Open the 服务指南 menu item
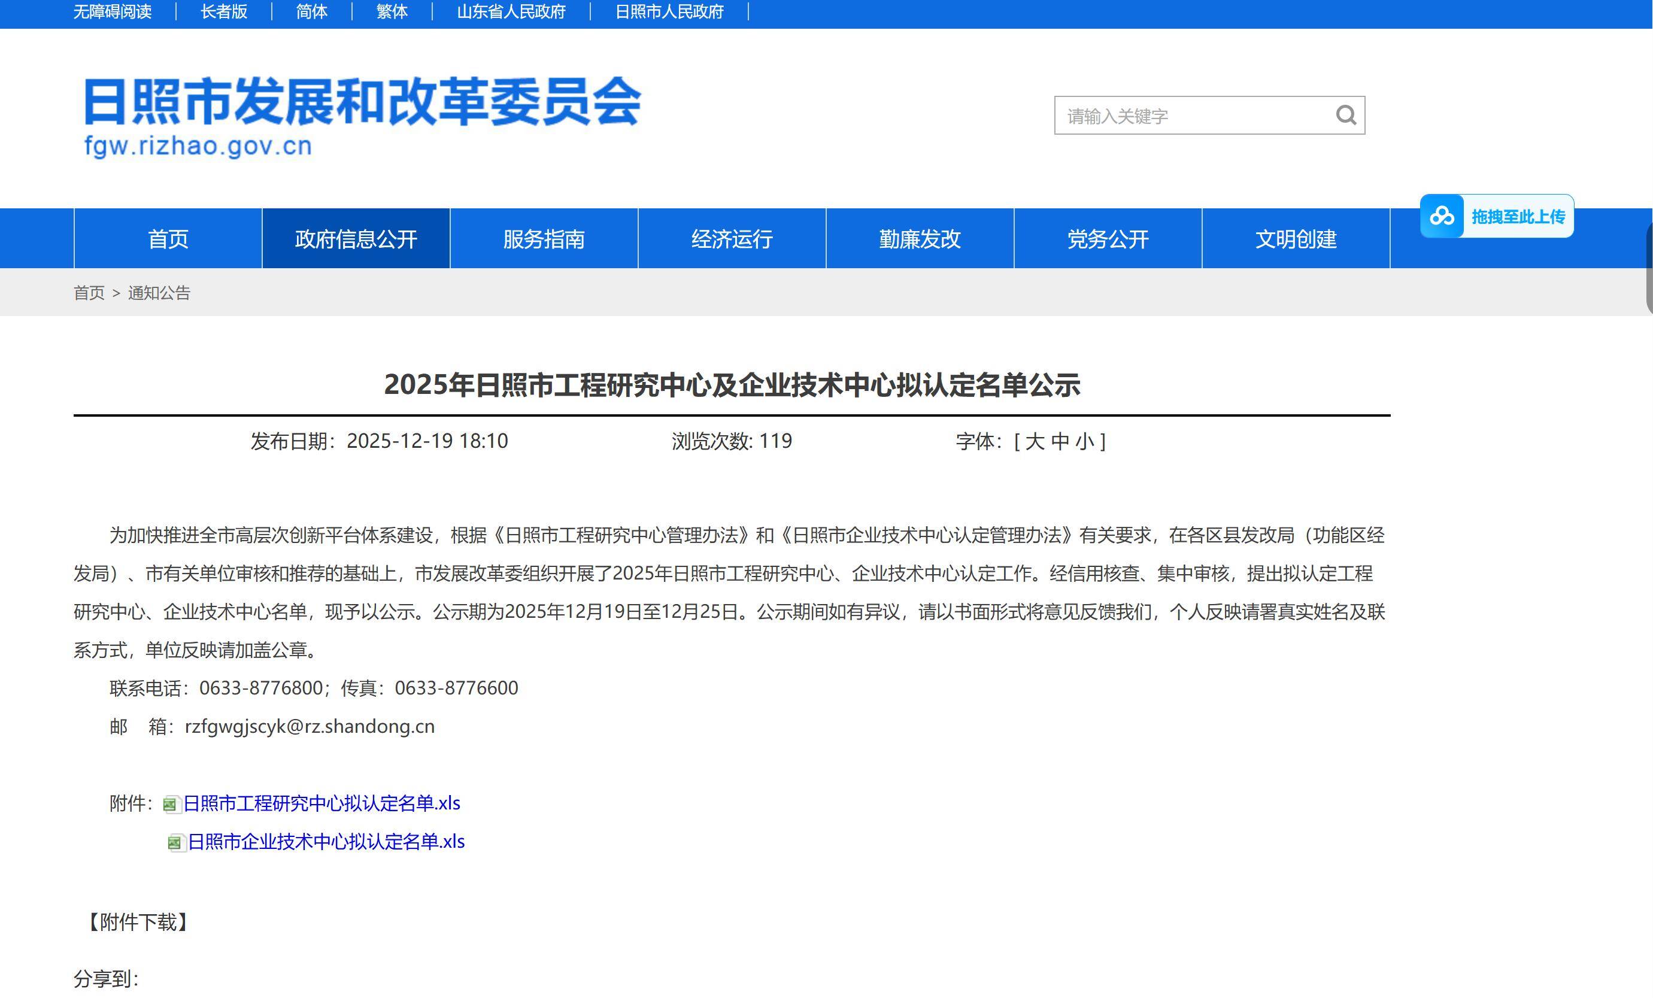Screen dimensions: 1653x998 tap(544, 239)
